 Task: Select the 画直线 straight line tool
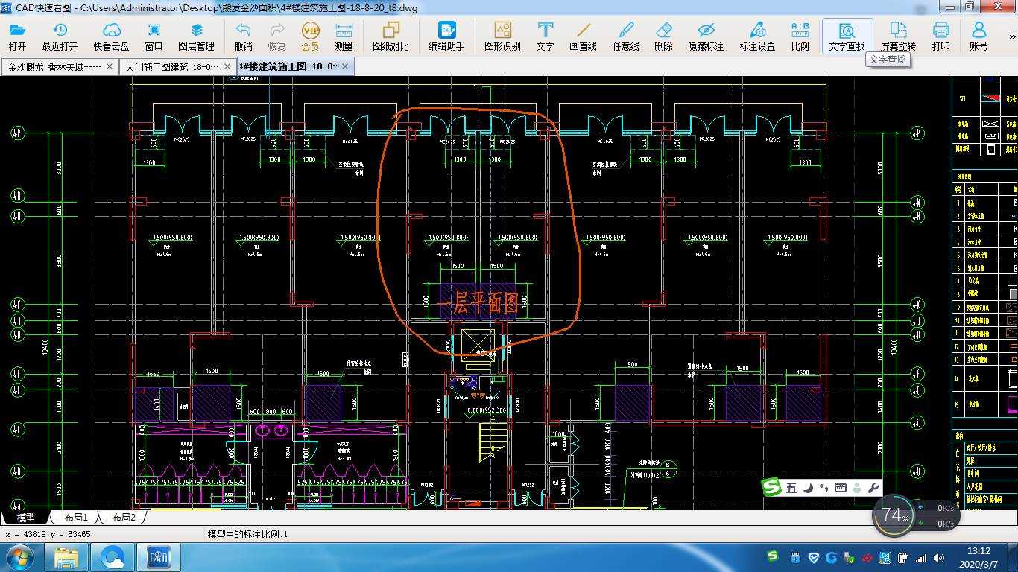pyautogui.click(x=584, y=36)
